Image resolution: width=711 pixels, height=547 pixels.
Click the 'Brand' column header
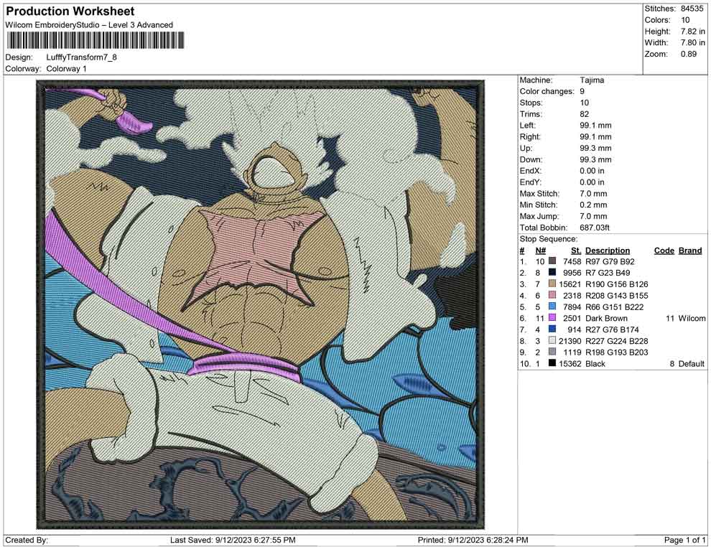(x=690, y=251)
